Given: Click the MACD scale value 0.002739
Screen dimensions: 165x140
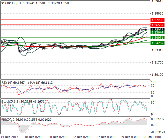Looking at the screenshot, I should (x=158, y=119).
